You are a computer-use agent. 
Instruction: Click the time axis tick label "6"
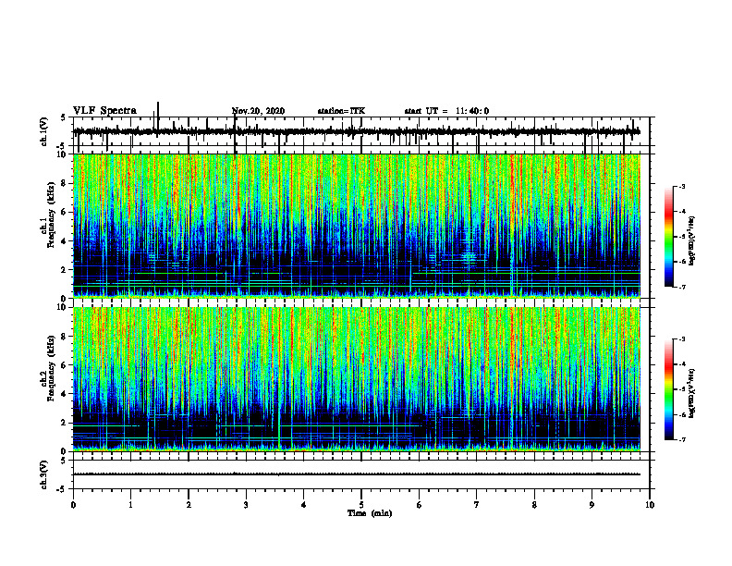[x=420, y=505]
